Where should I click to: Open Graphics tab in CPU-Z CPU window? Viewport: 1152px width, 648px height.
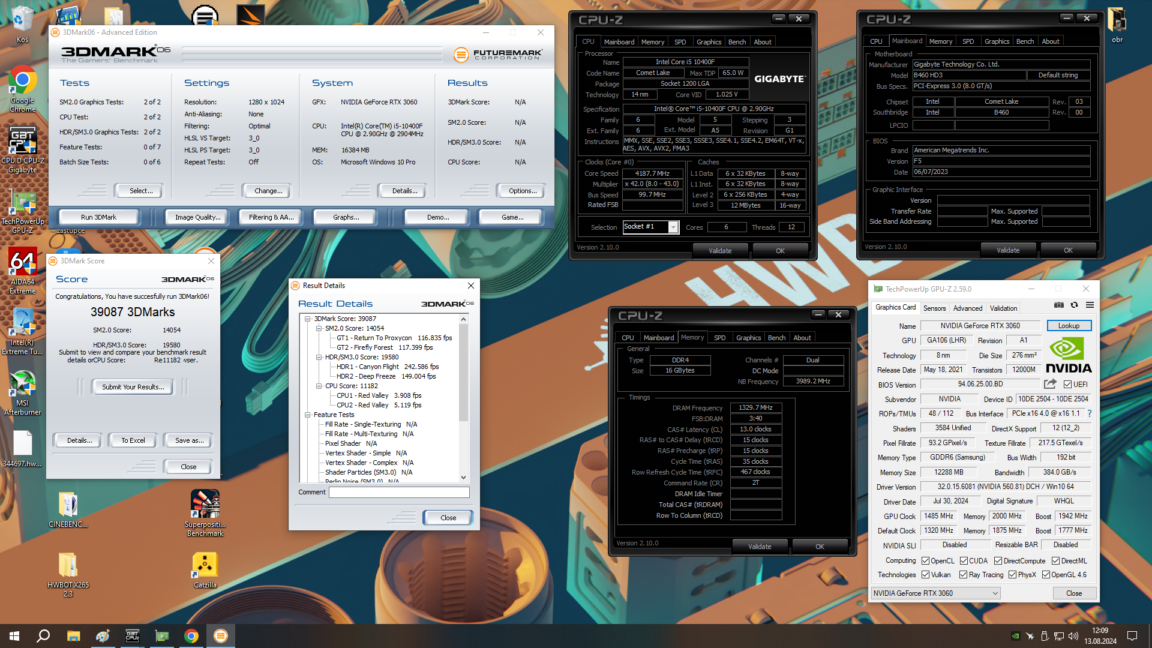709,42
